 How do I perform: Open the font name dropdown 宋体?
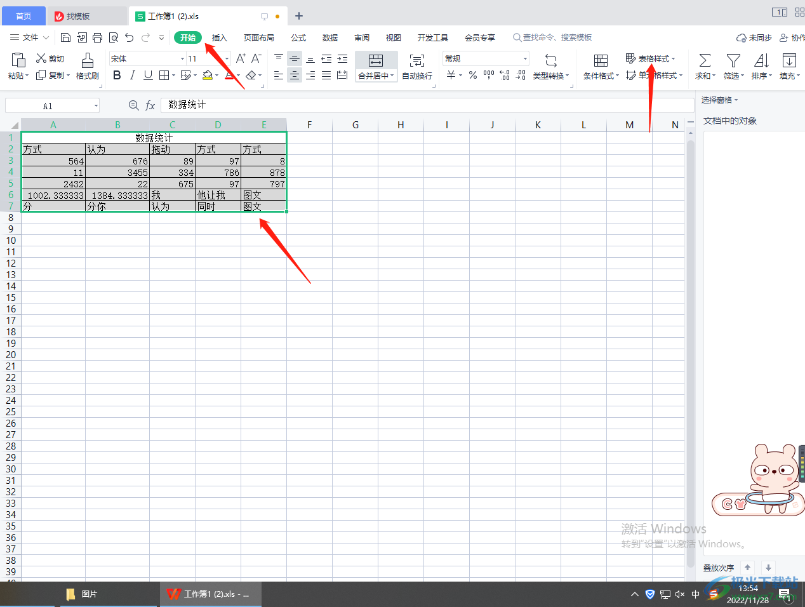coord(182,58)
